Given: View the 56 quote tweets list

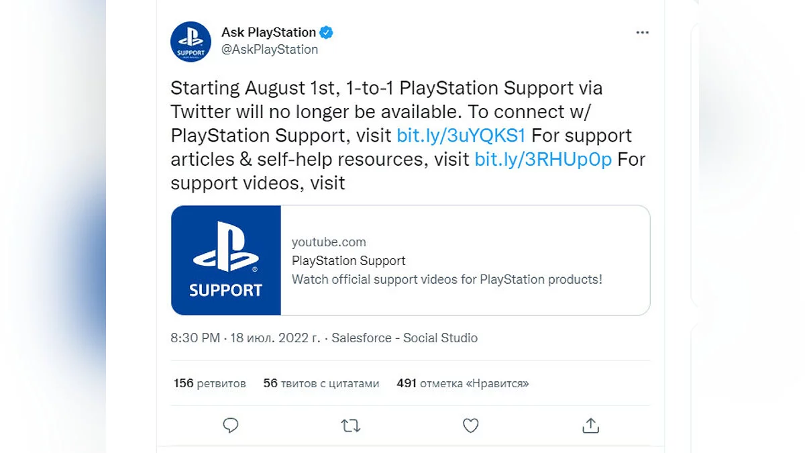Looking at the screenshot, I should (321, 384).
